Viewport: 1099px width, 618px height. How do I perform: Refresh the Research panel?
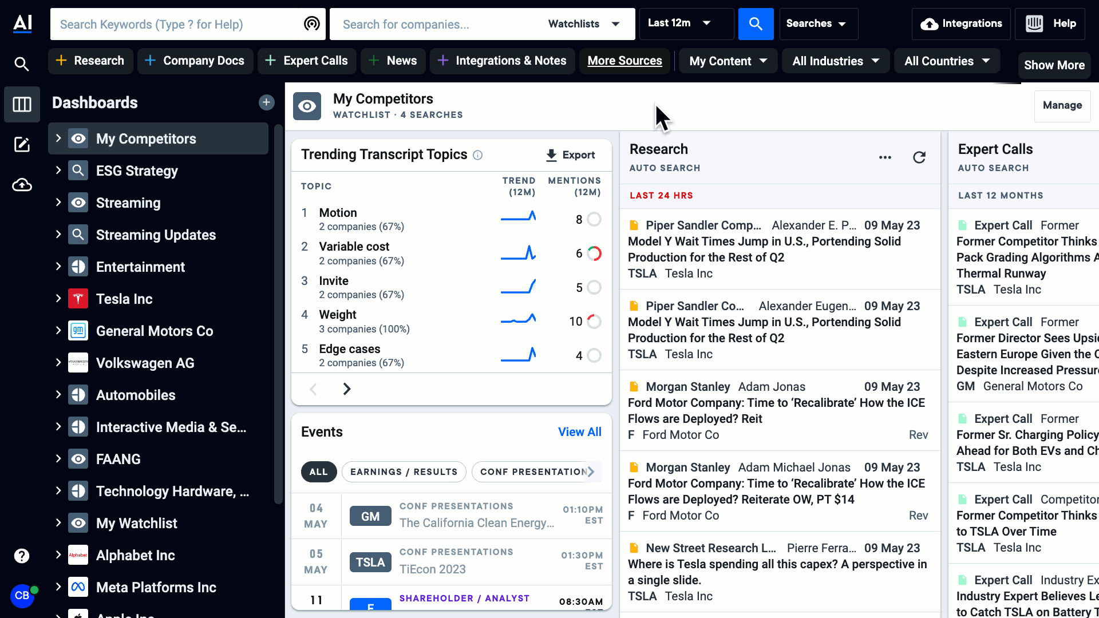pos(919,157)
